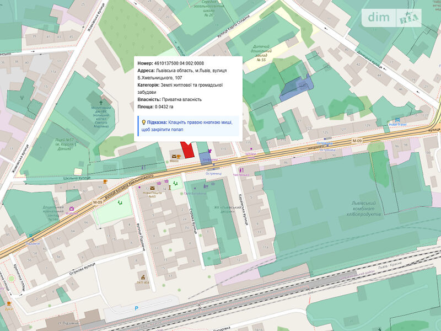The width and height of the screenshot is (441, 331).
Task: Click the Meest post office icon
Action: (174, 157)
